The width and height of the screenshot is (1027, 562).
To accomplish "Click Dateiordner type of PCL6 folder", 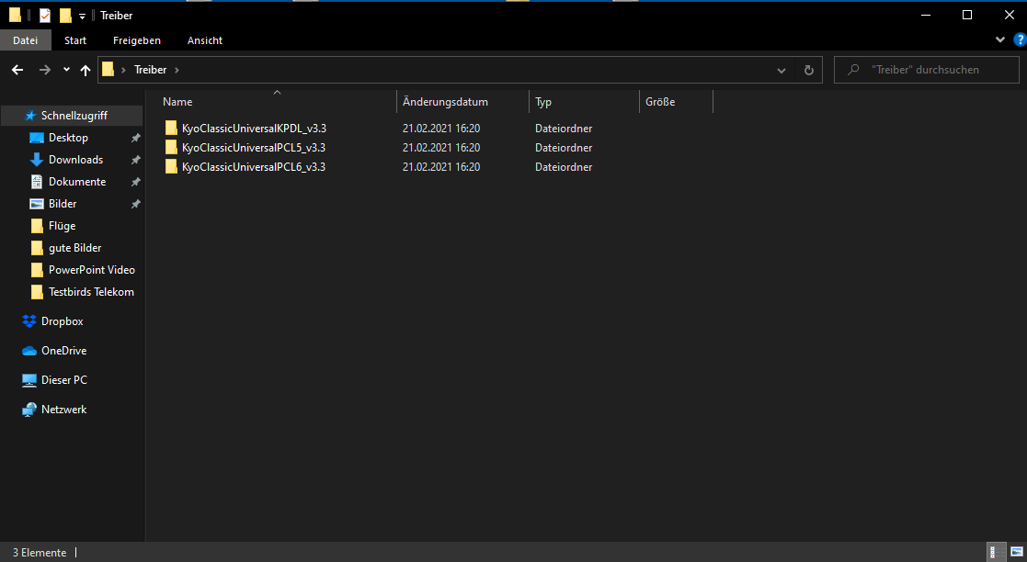I will [564, 167].
